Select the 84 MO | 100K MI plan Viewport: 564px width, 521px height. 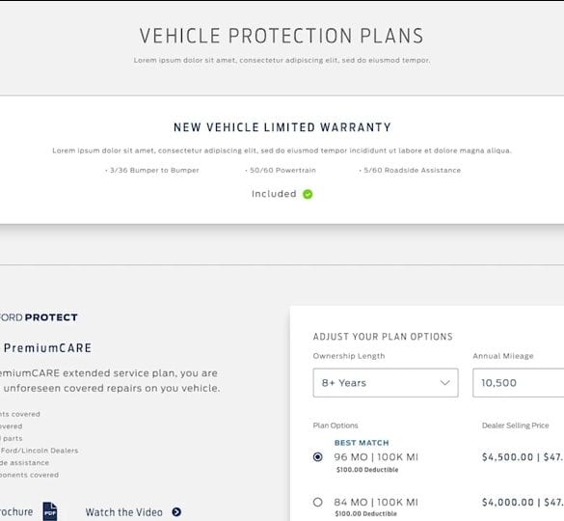[317, 502]
